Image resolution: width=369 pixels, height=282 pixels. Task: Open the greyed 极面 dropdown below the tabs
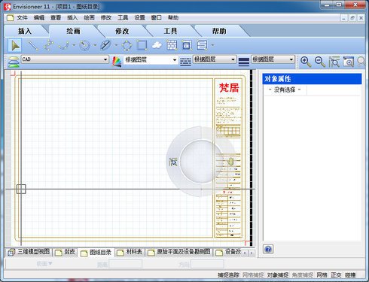coord(44,264)
